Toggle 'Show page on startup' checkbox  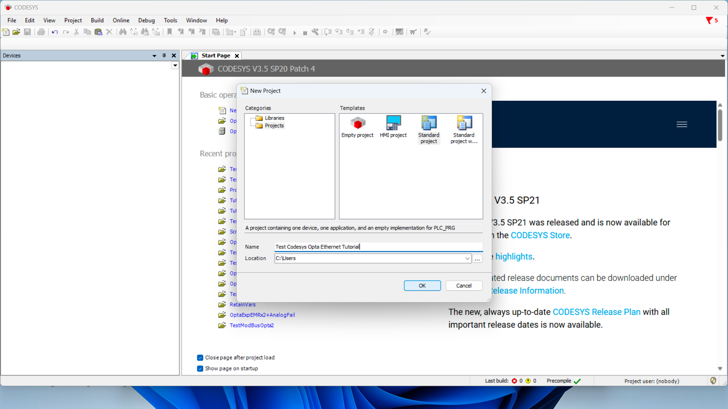(200, 368)
